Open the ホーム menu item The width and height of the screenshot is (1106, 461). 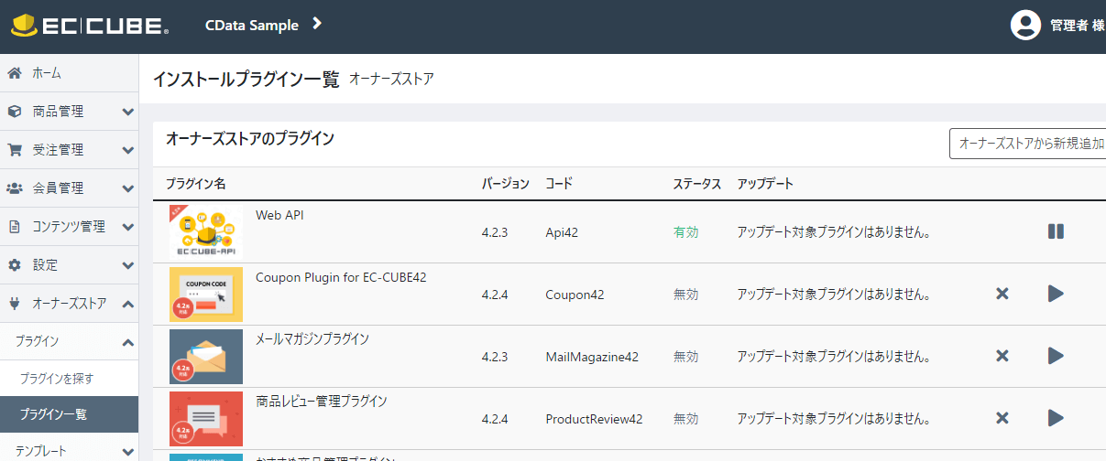47,73
